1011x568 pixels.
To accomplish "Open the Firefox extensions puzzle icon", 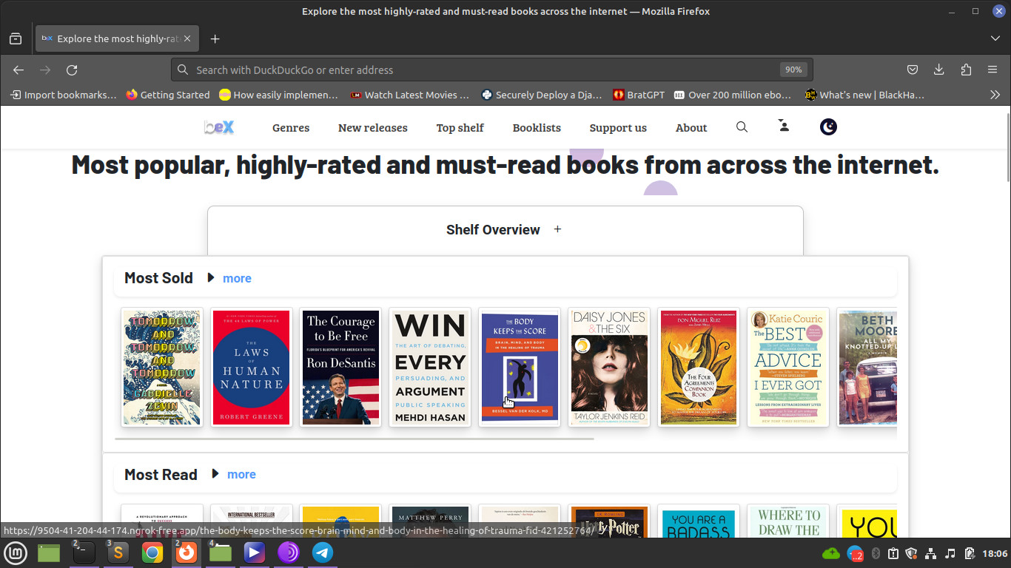I will (965, 70).
